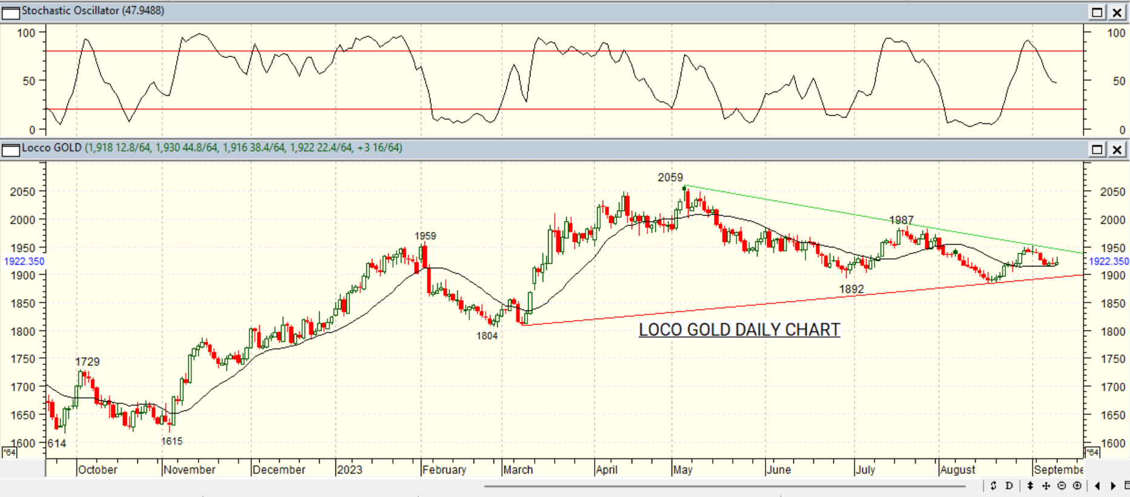Click the 1729 price label
This screenshot has width=1130, height=497.
click(87, 362)
